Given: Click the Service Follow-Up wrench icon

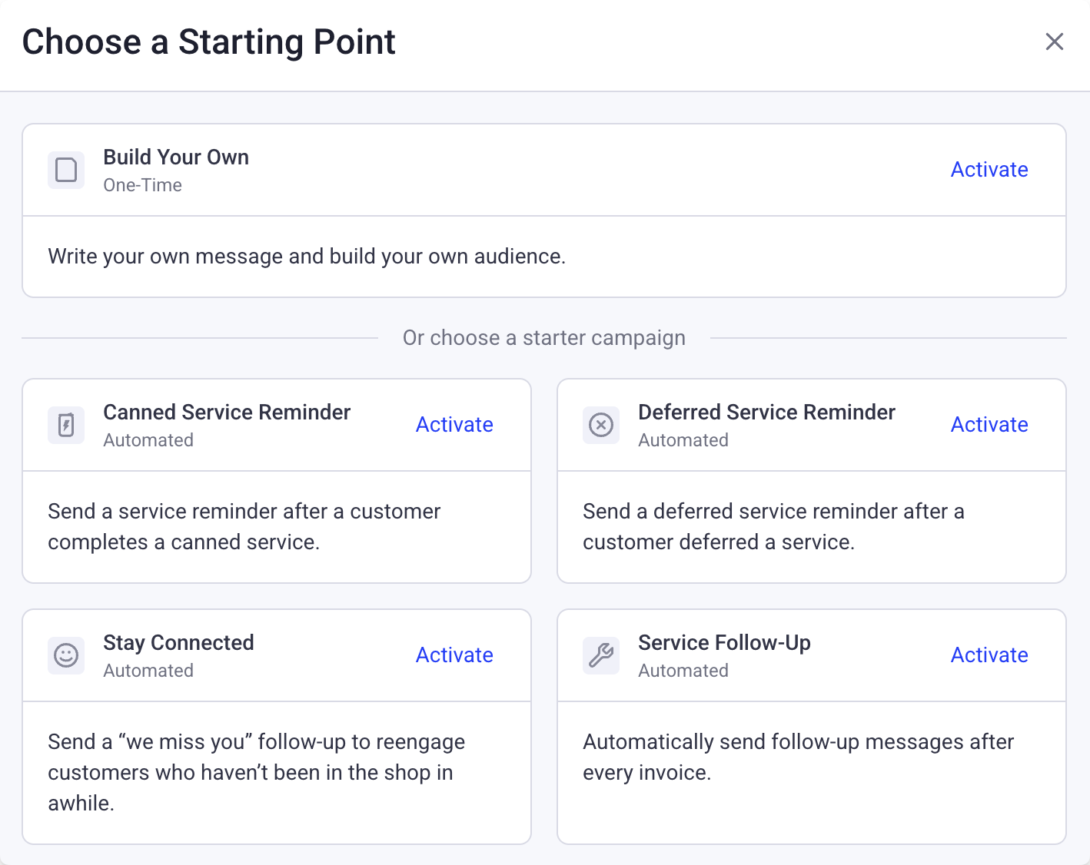Looking at the screenshot, I should [601, 655].
